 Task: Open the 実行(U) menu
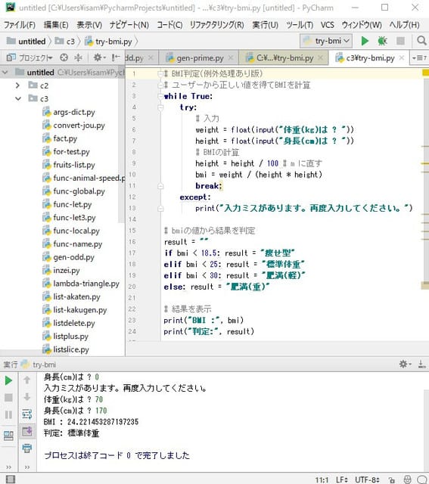[x=265, y=25]
